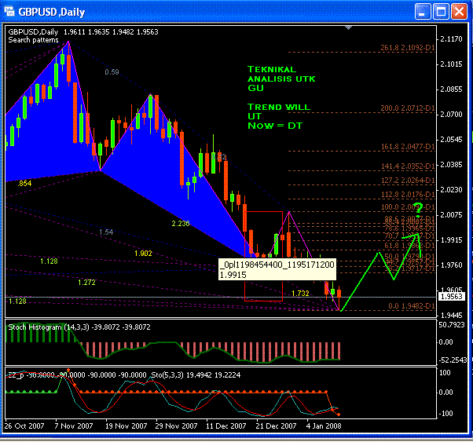This screenshot has height=442, width=473.
Task: Click the 200.0 2.0712 Fibonacci level label
Action: [407, 108]
